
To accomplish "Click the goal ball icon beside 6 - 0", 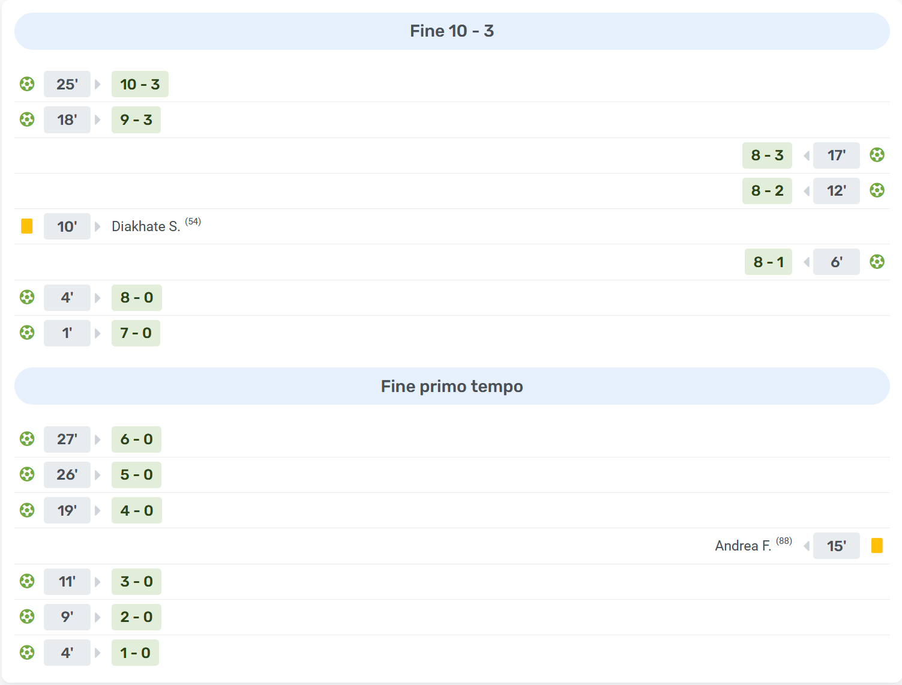I will click(27, 439).
